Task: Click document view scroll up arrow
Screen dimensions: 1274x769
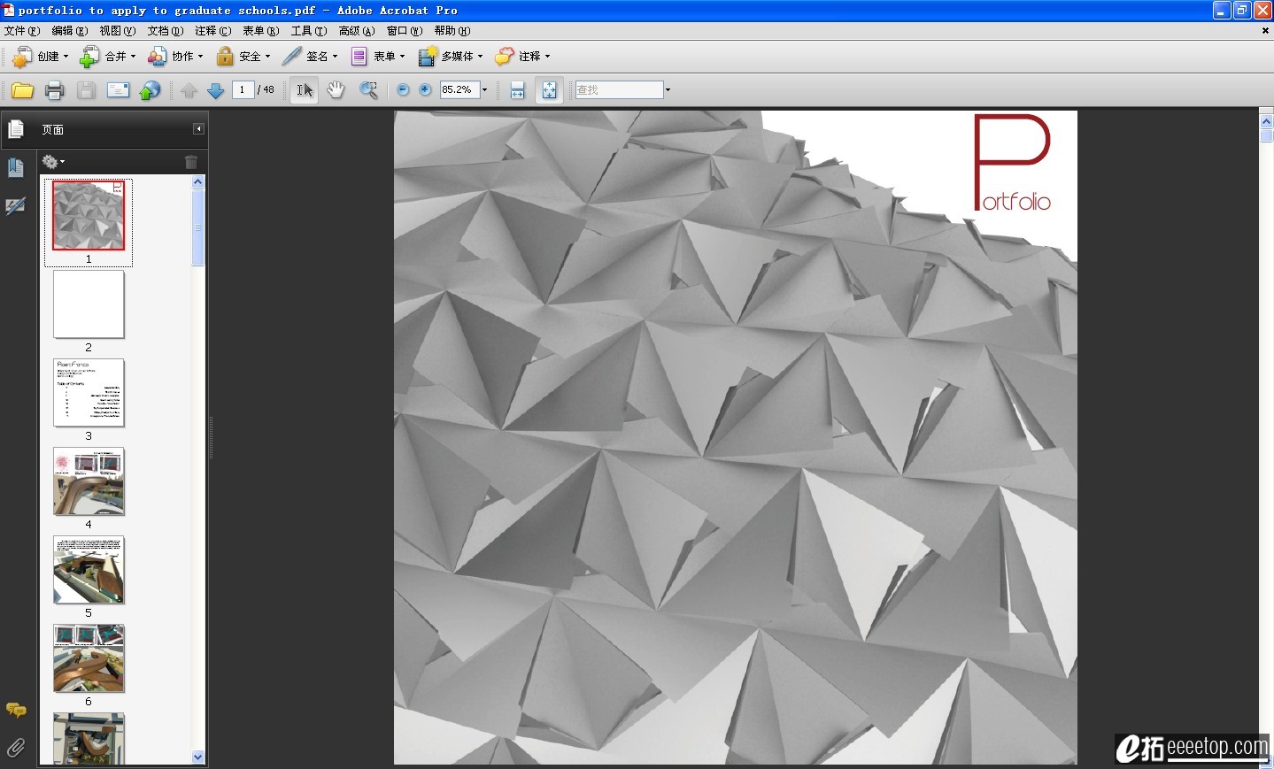Action: (x=1266, y=121)
